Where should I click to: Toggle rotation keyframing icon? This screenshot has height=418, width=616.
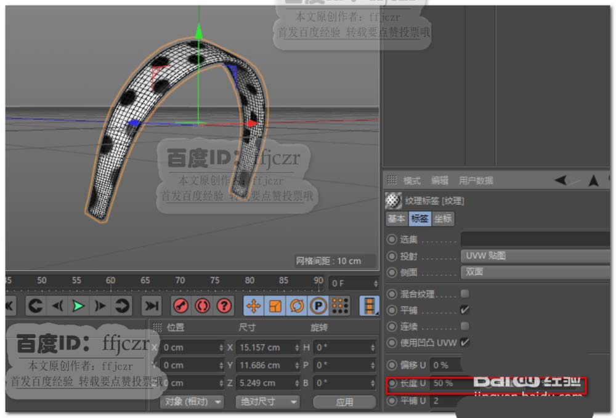297,306
